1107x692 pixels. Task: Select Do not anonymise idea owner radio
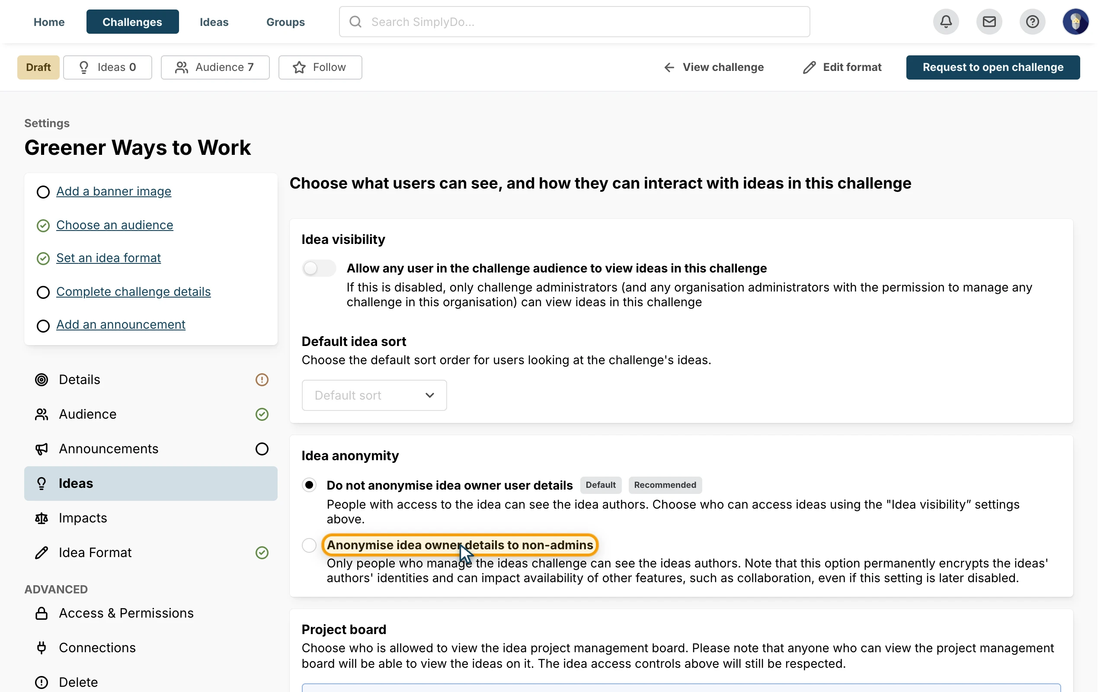tap(309, 485)
